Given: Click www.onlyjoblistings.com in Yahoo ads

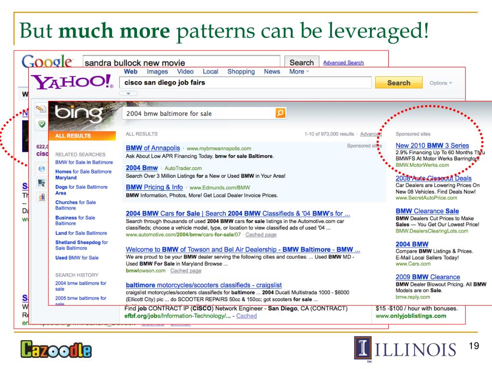Looking at the screenshot, I should pyautogui.click(x=411, y=316).
